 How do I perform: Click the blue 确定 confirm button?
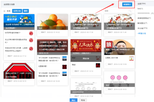(74, 100)
